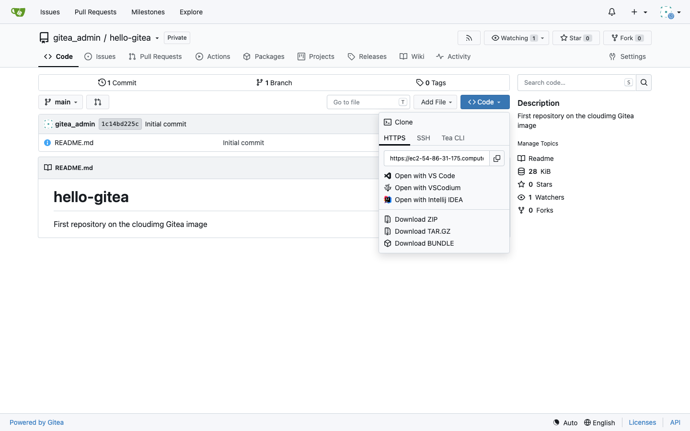Open the English language selector
This screenshot has width=690, height=431.
[x=599, y=422]
